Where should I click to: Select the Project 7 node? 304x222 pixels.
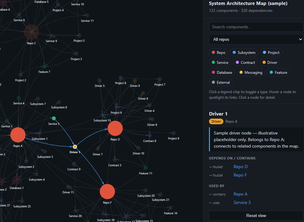[160, 79]
